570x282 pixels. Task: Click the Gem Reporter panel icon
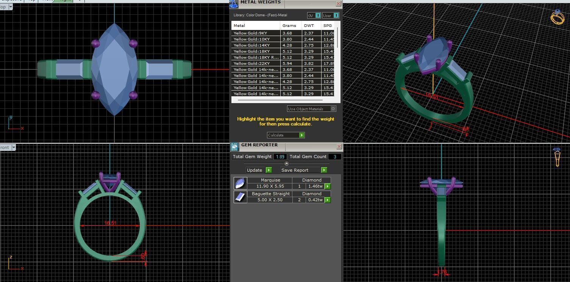235,147
